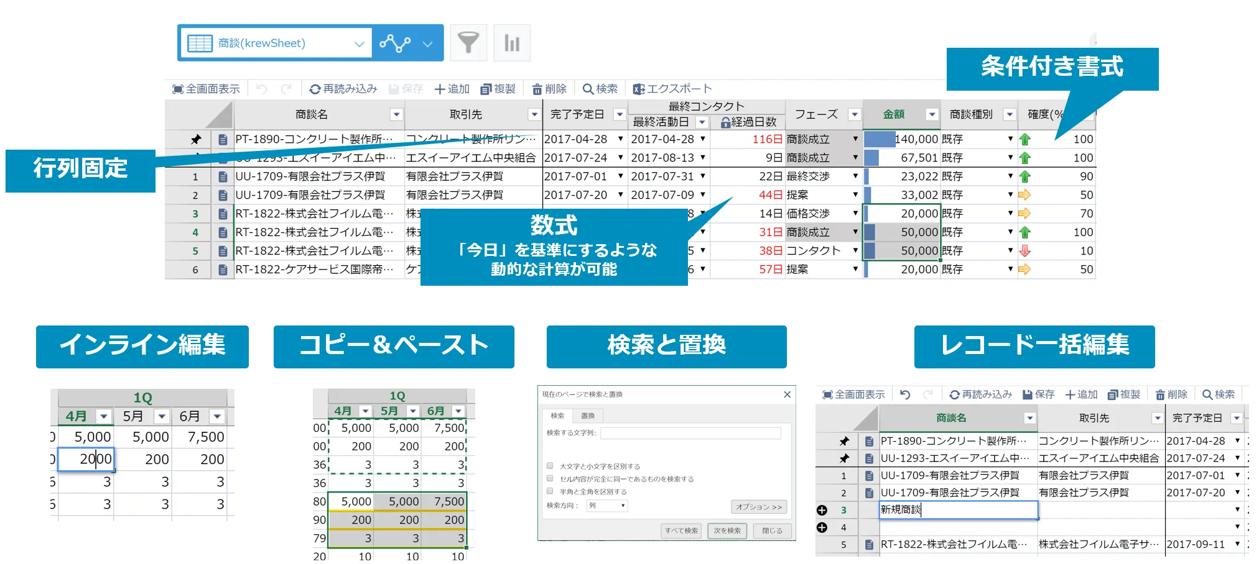Click the bar chart graph icon
This screenshot has height=564, width=1259.
[x=511, y=43]
